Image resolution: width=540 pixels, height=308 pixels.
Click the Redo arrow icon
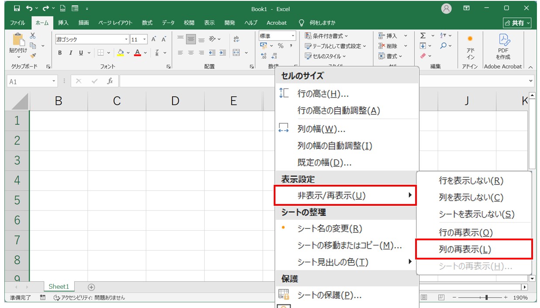click(45, 8)
